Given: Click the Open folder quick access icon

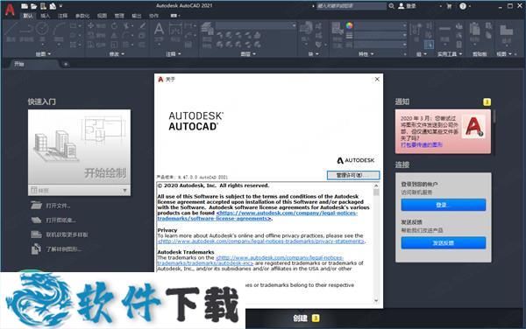Looking at the screenshot, I should click(34, 6).
